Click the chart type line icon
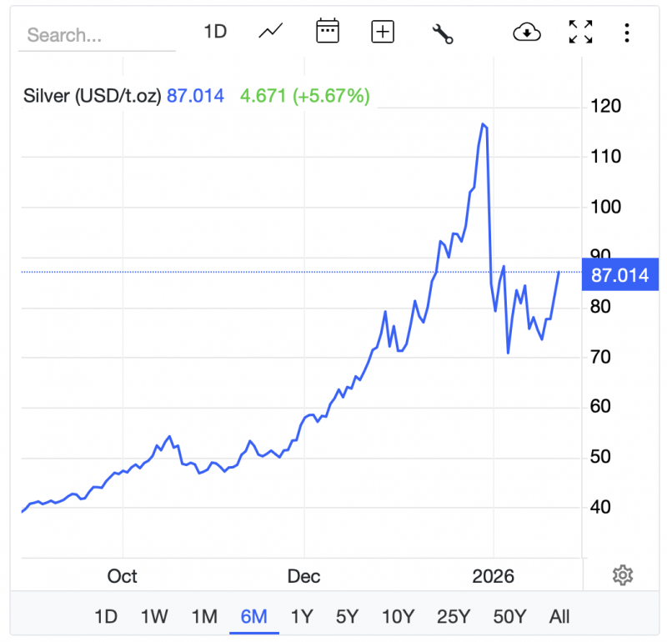The image size is (667, 642). pyautogui.click(x=271, y=32)
